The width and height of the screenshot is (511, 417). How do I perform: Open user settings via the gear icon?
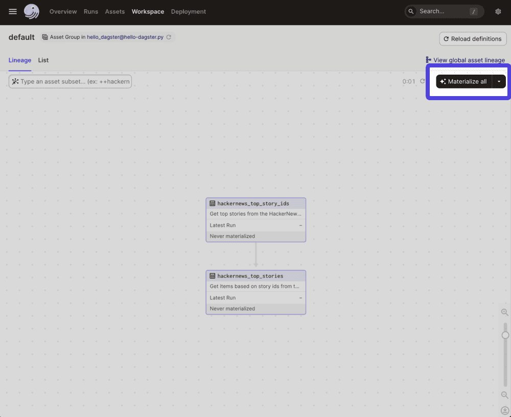[x=498, y=11]
